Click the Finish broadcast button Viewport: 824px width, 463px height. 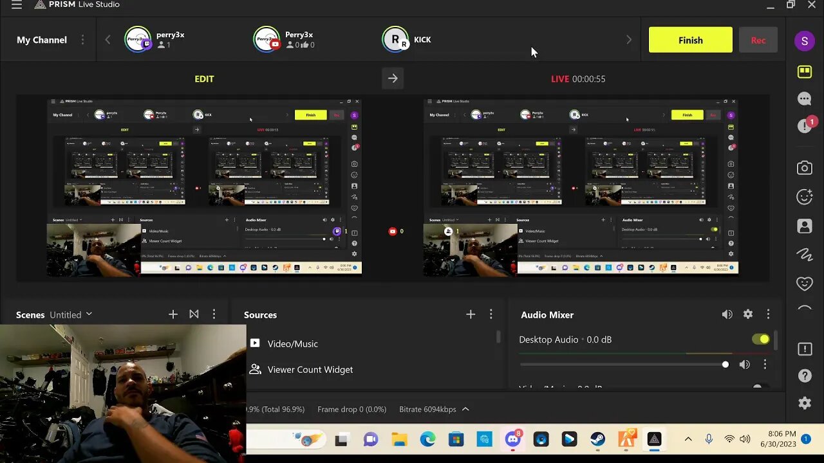691,40
